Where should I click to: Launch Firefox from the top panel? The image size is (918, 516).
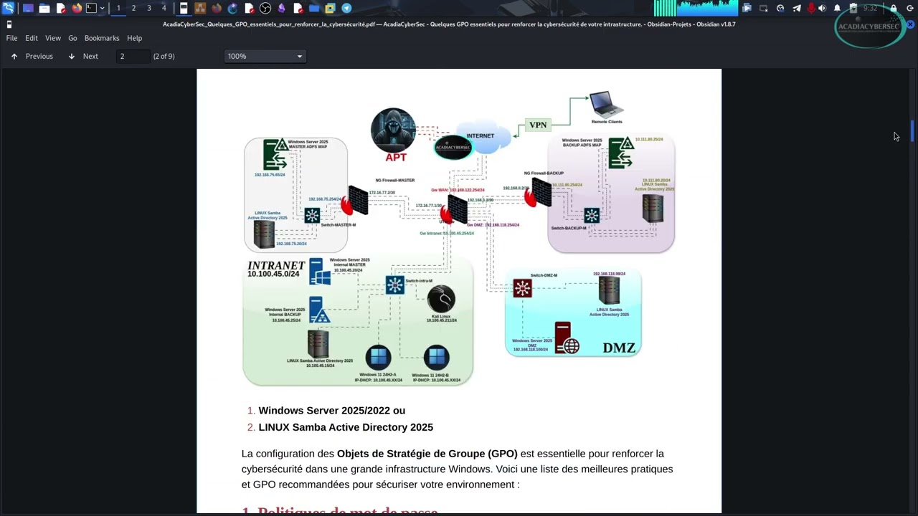coord(77,8)
